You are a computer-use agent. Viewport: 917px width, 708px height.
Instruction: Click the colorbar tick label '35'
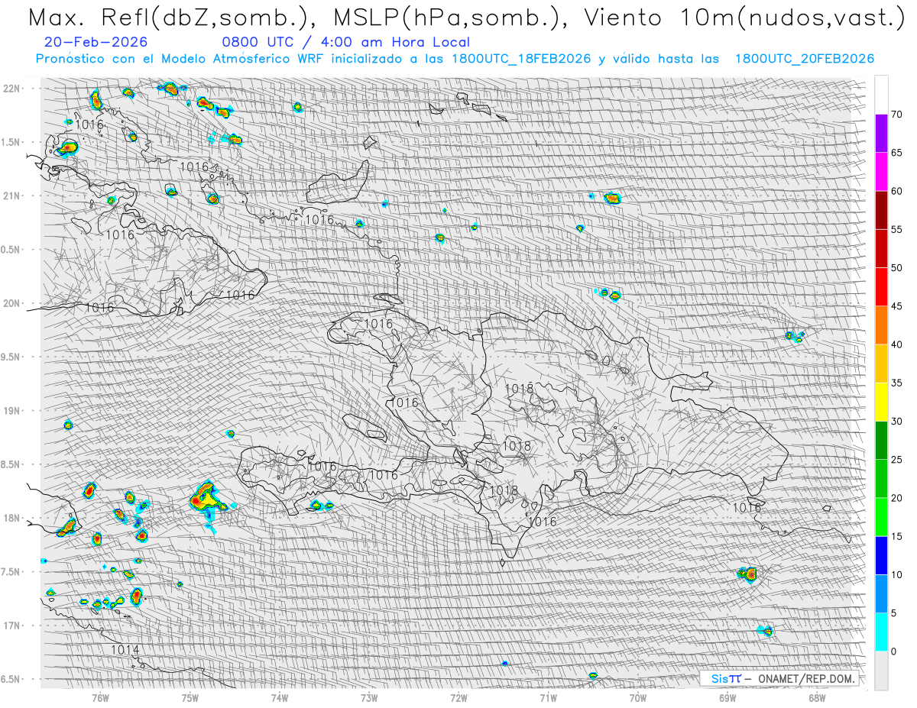[896, 383]
